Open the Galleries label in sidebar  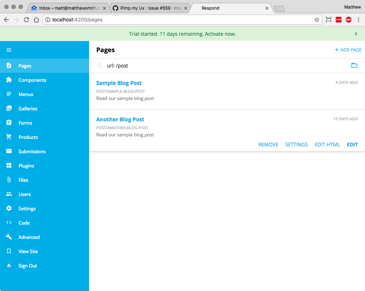pyautogui.click(x=28, y=109)
